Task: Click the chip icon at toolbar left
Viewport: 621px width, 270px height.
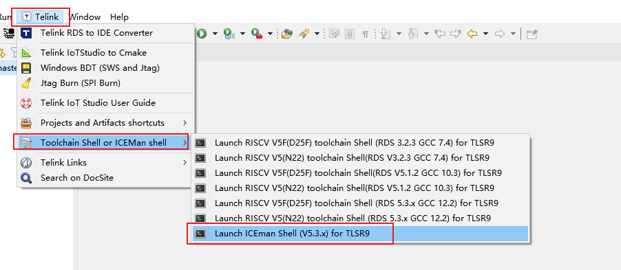Action: pyautogui.click(x=8, y=33)
